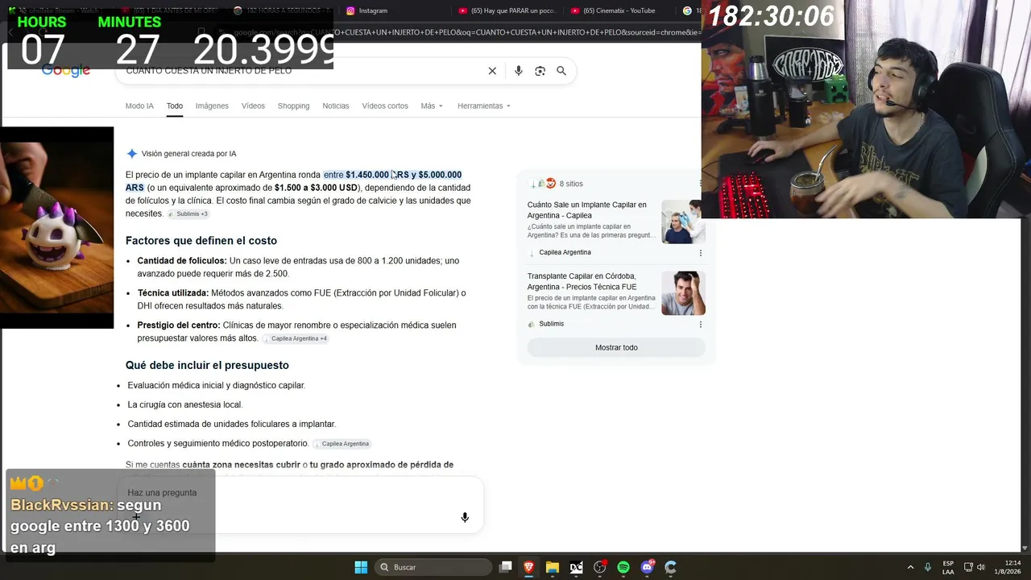1031x580 pixels.
Task: Click 'Visión general creada por IA' label
Action: [x=188, y=154]
